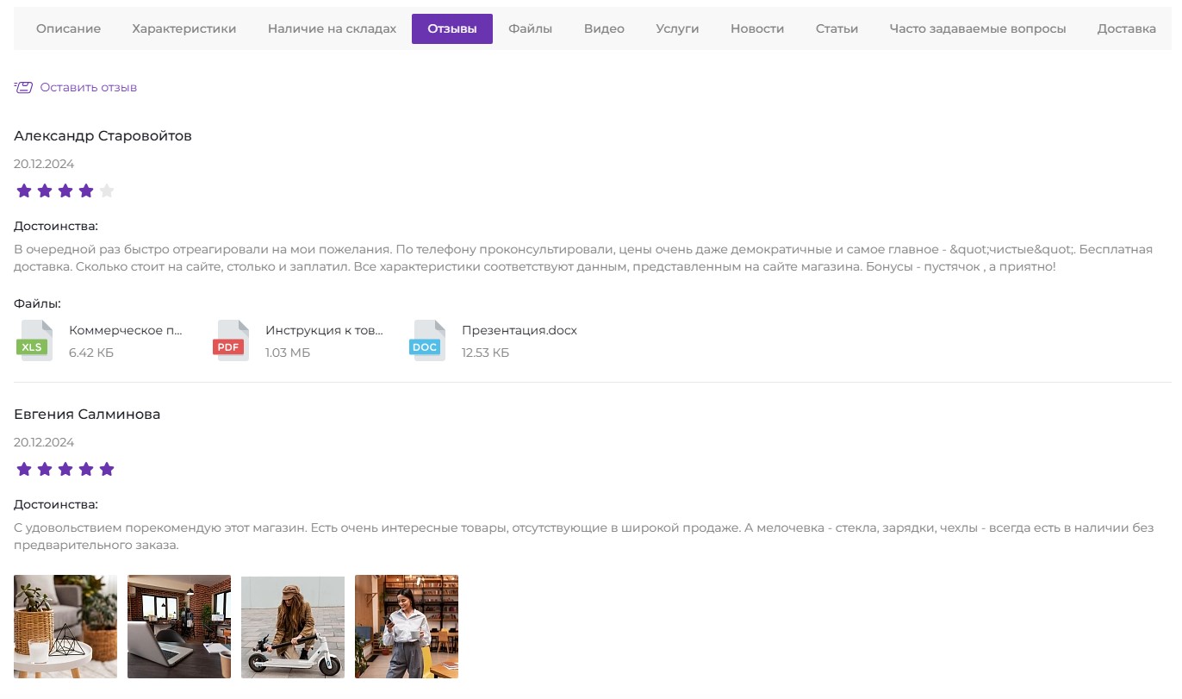Click first star in Евгения's rating
The width and height of the screenshot is (1182, 699).
(x=24, y=470)
